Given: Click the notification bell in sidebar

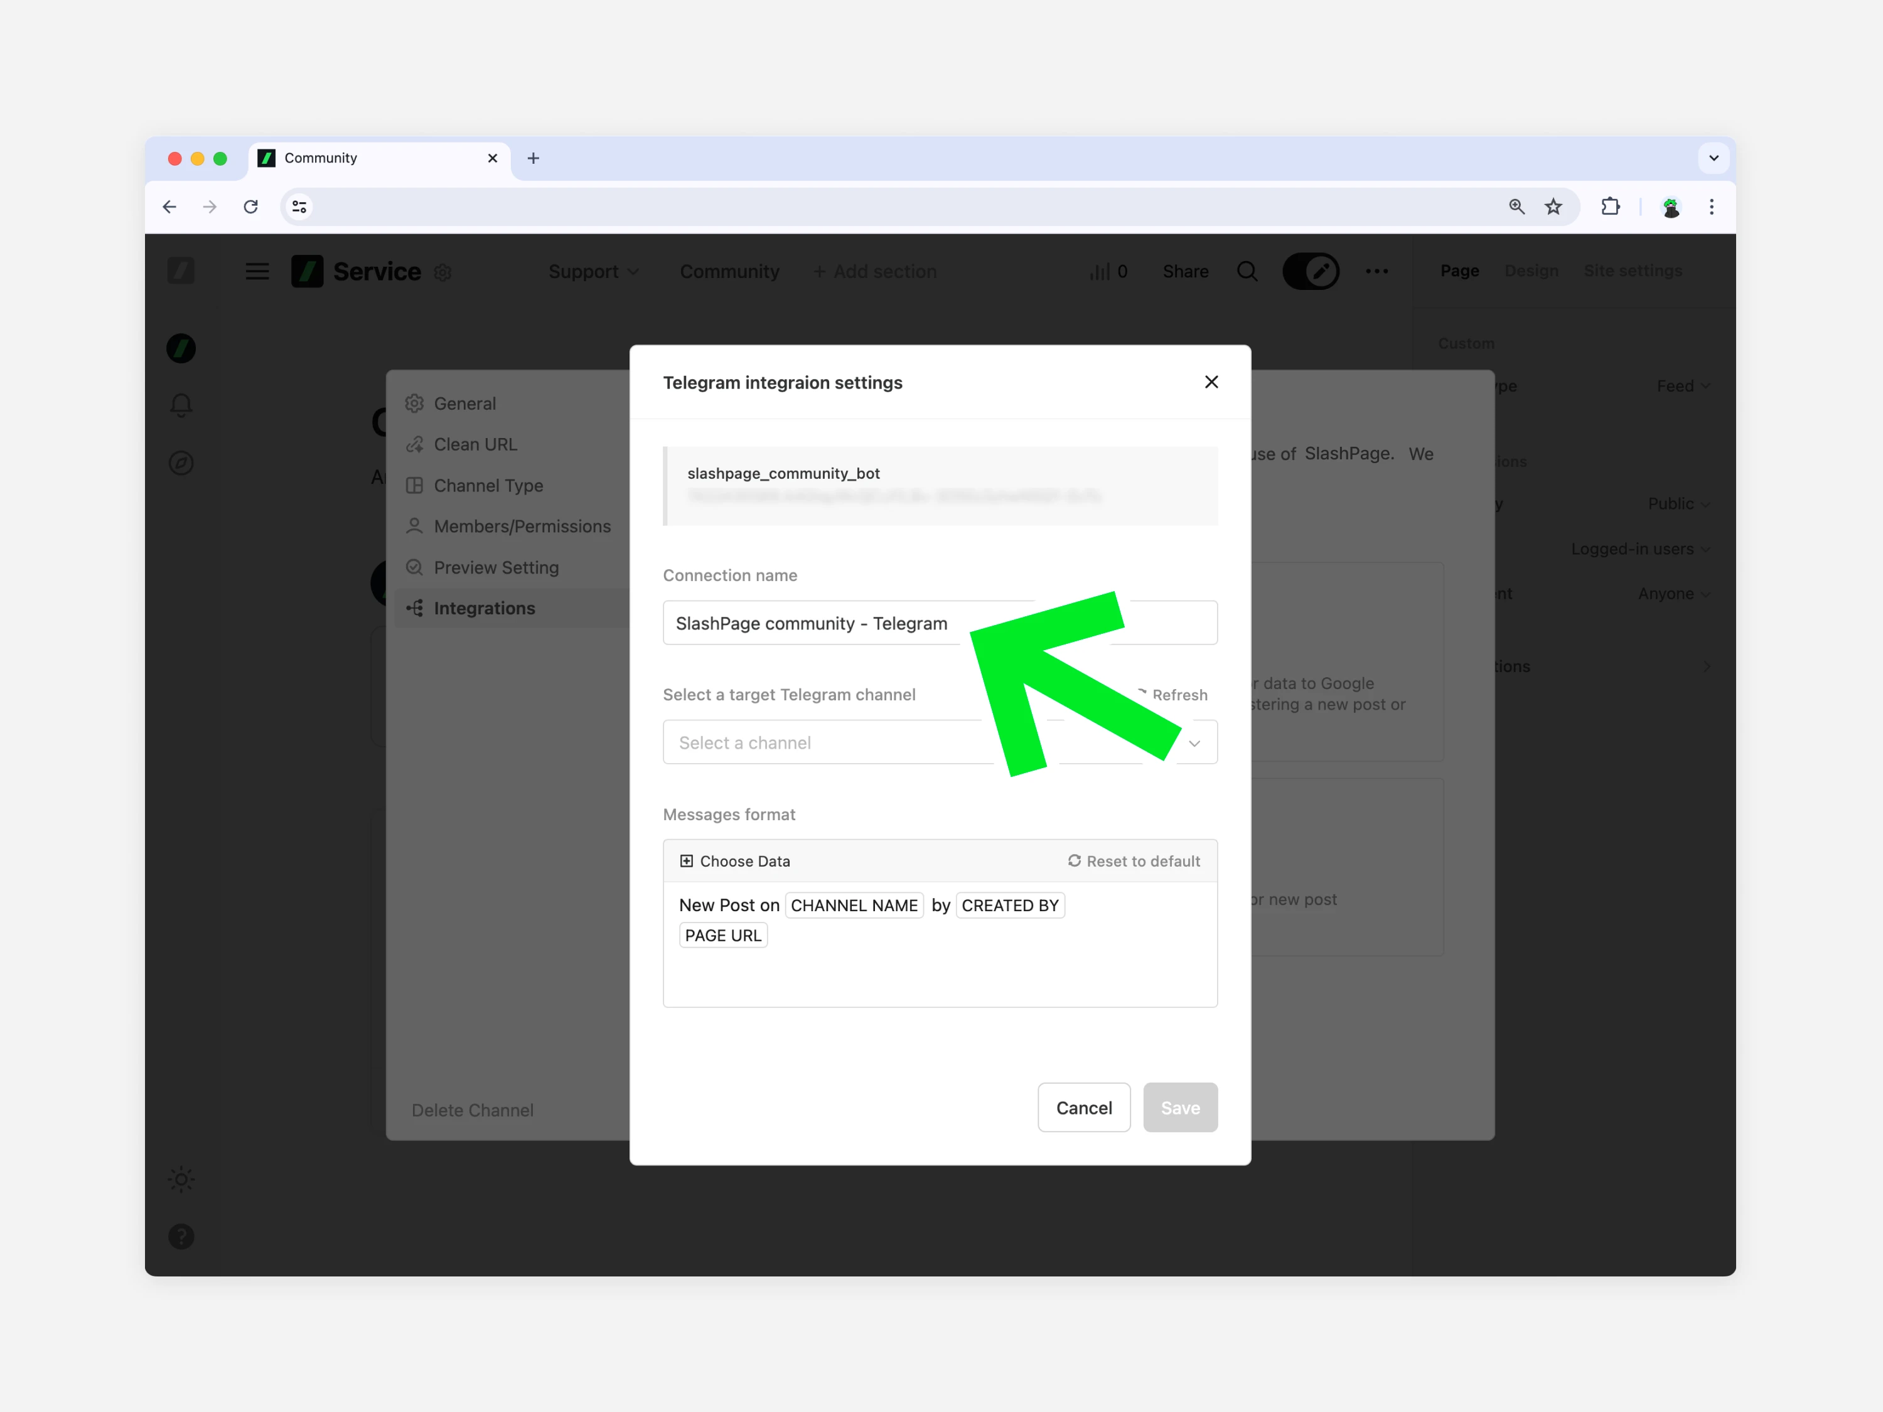Looking at the screenshot, I should pyautogui.click(x=181, y=405).
